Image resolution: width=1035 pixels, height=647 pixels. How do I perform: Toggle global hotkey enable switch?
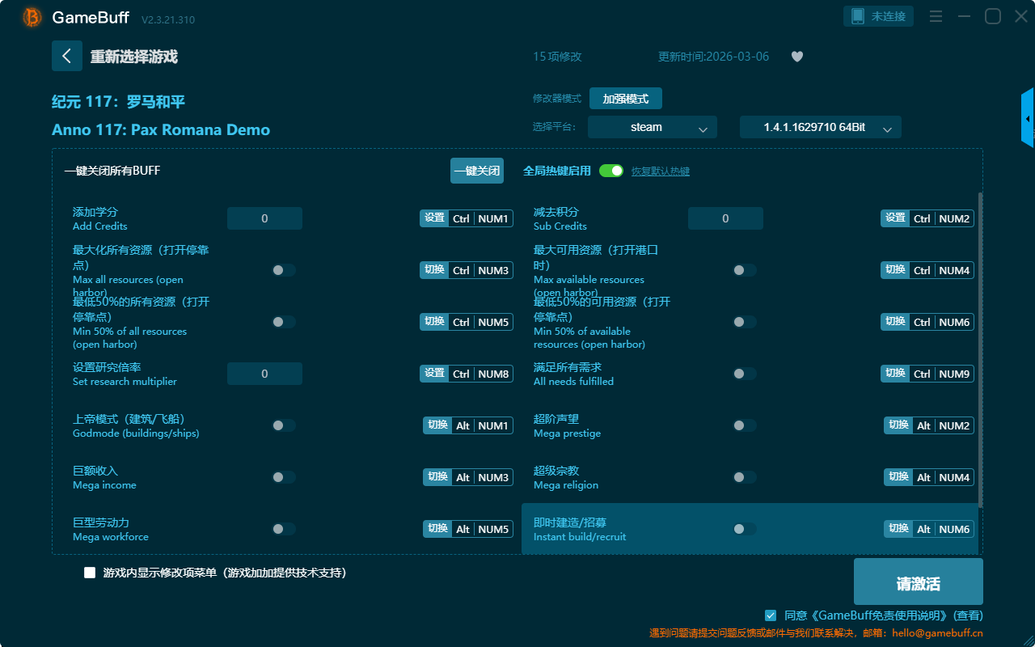[x=611, y=171]
